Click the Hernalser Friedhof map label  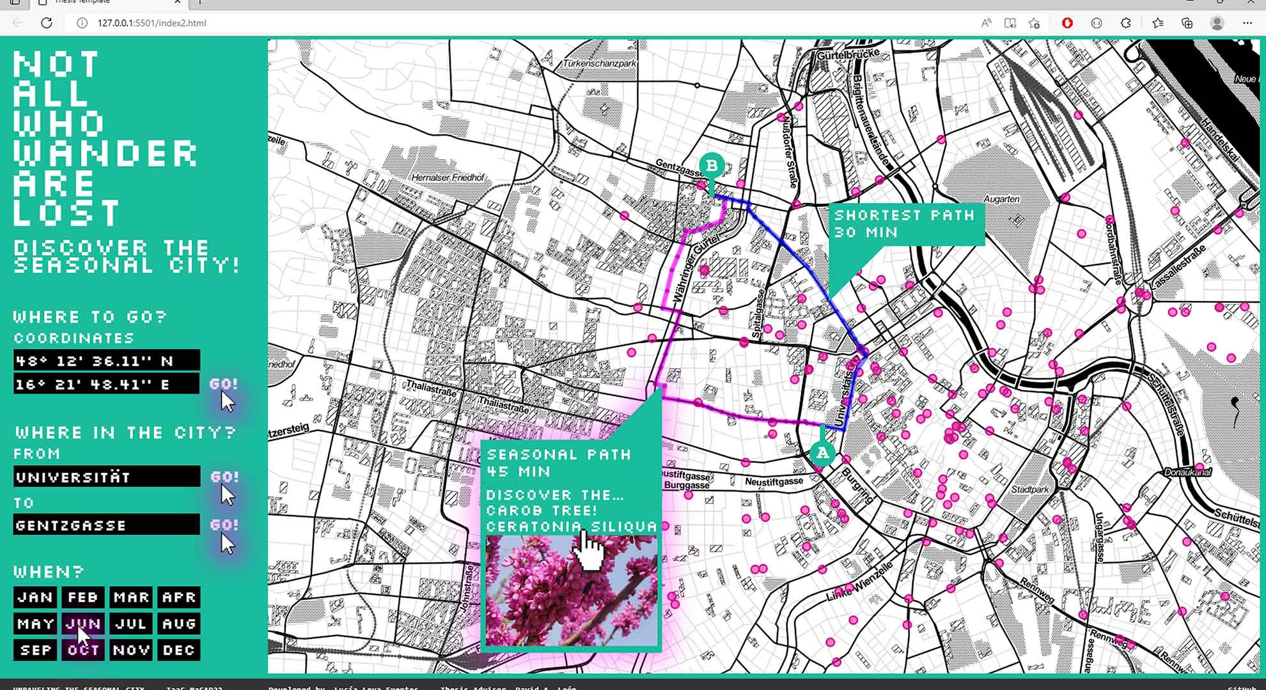448,177
